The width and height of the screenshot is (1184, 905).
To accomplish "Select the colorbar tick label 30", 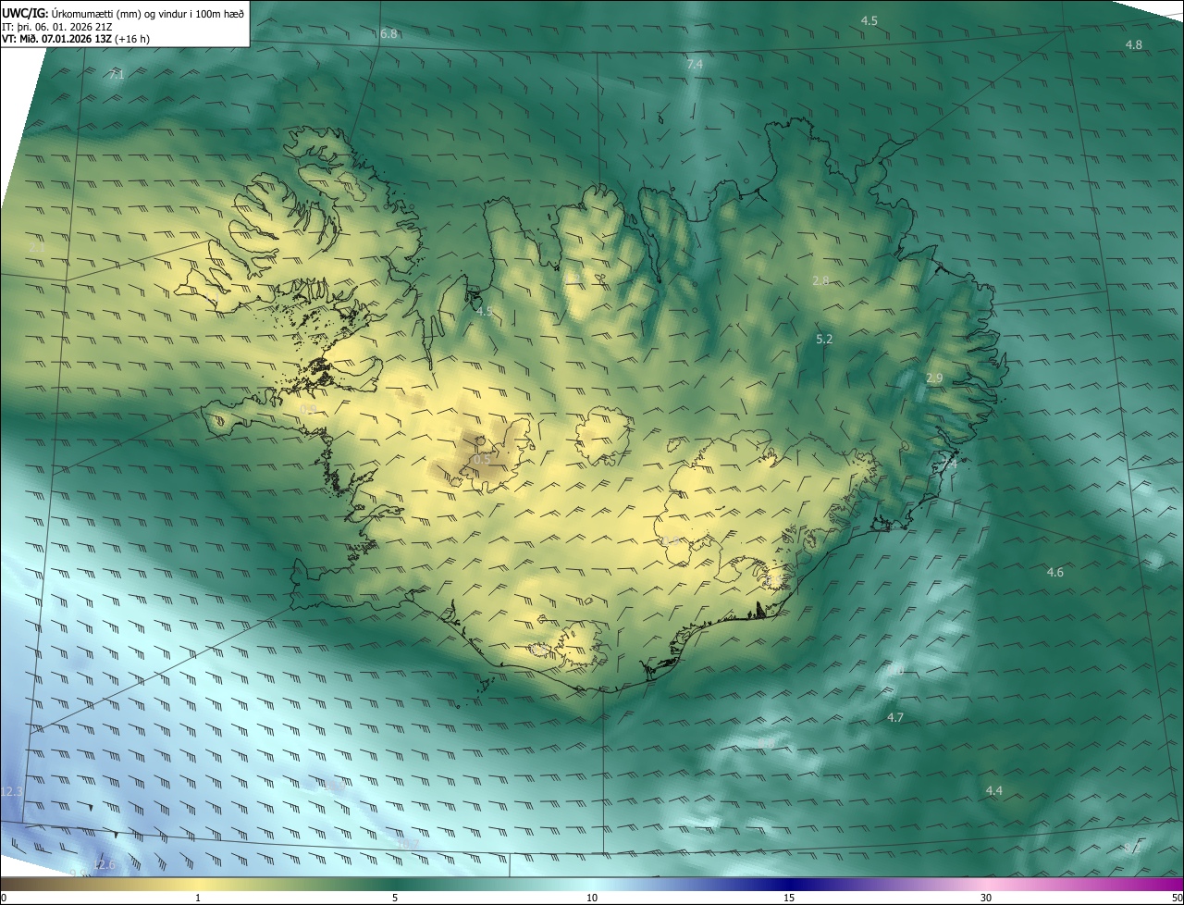I will pyautogui.click(x=986, y=899).
